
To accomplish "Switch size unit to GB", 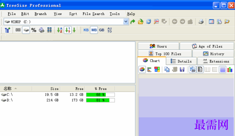I will coord(102,30).
